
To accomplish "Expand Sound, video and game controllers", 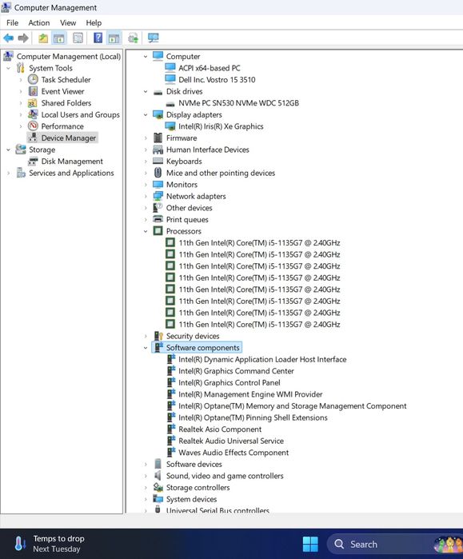I will [146, 476].
